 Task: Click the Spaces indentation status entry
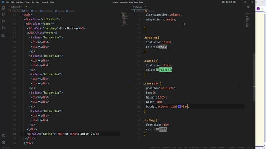pyautogui.click(x=166, y=148)
